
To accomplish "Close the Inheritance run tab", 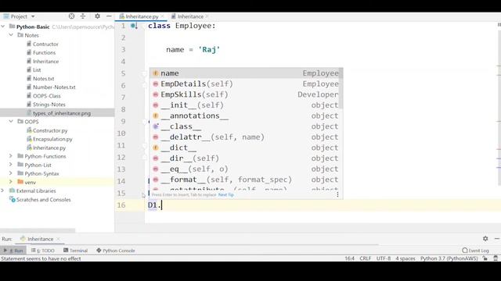I will pyautogui.click(x=58, y=239).
